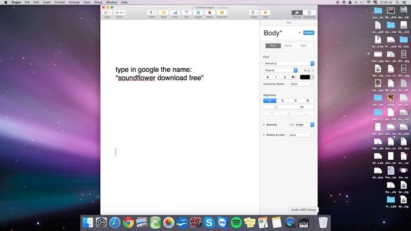Add a Comment from the toolbar

pyautogui.click(x=222, y=13)
